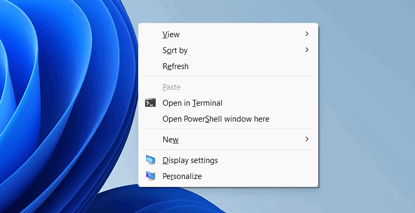Image resolution: width=415 pixels, height=213 pixels.
Task: Click the Terminal icon beside Open in Terminal
Action: [150, 103]
